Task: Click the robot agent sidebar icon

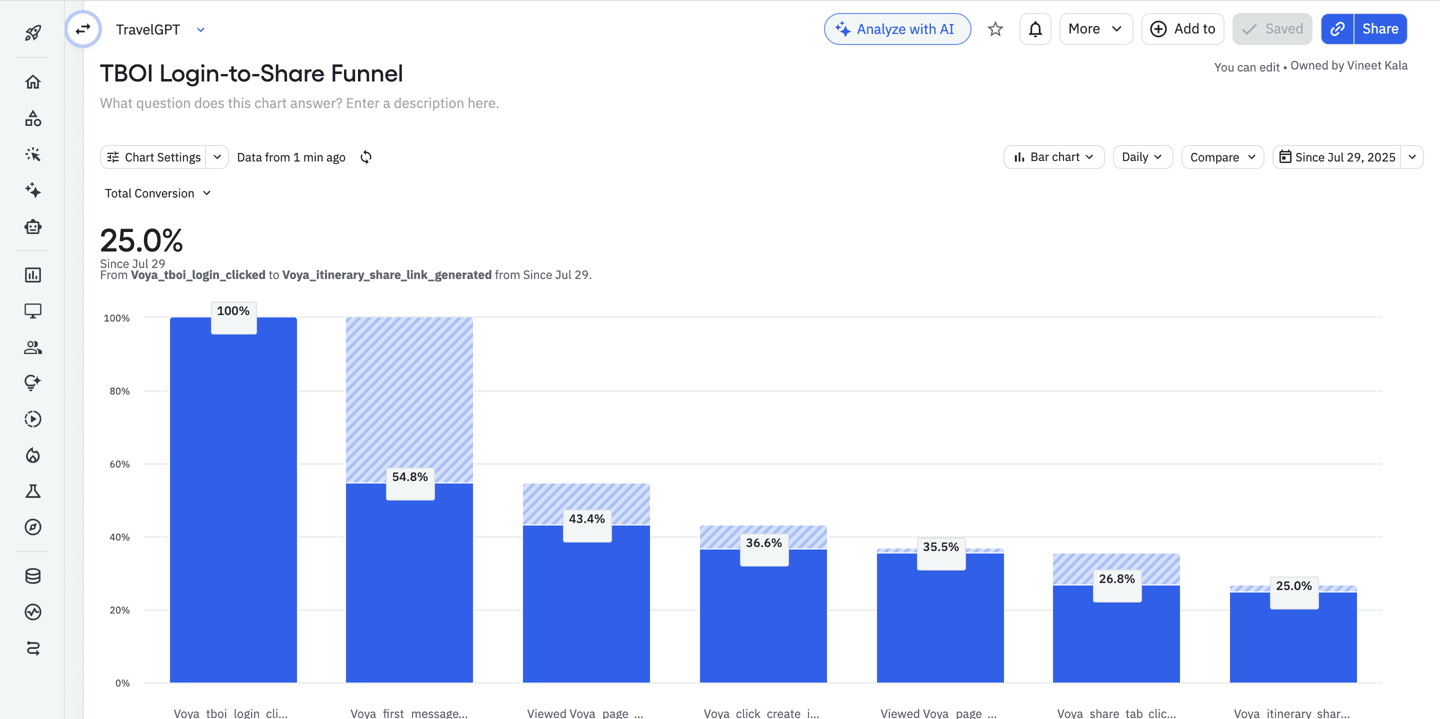Action: pos(33,226)
